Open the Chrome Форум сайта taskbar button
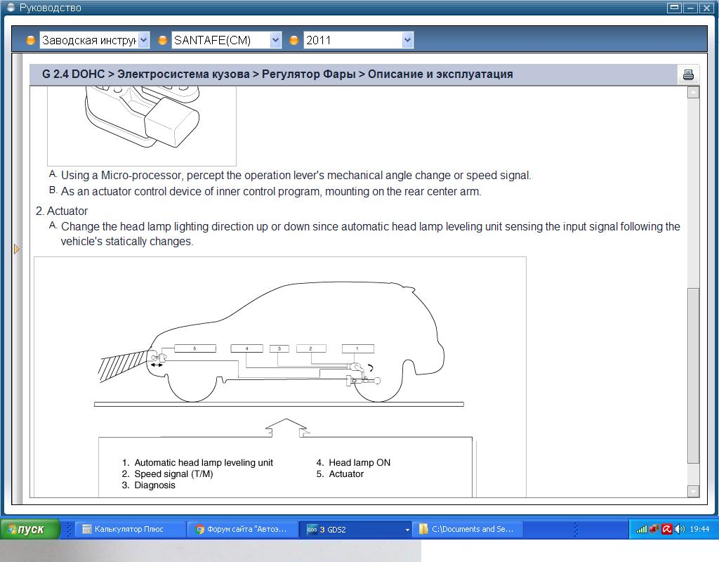Screen dimensions: 719x562 pos(242,529)
